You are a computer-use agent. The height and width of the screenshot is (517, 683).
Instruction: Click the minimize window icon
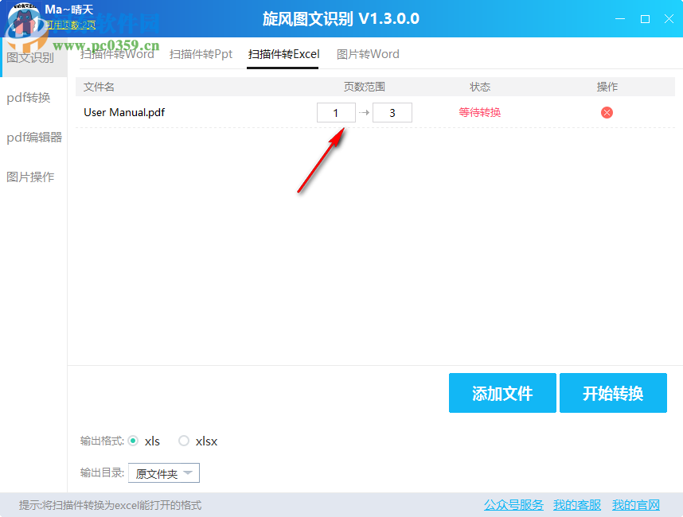tap(619, 18)
